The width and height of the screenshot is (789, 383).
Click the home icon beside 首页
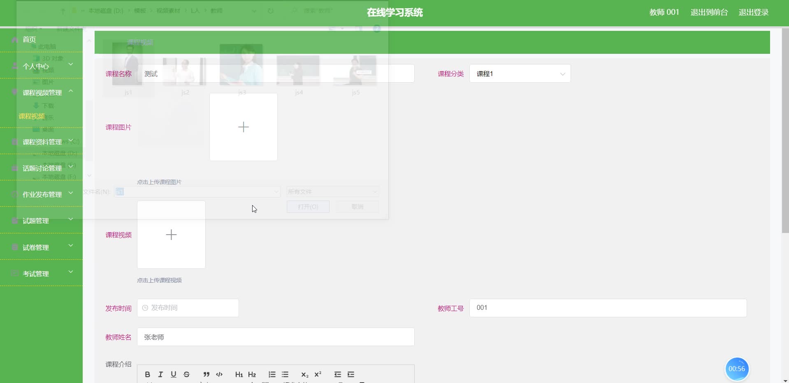pos(15,39)
